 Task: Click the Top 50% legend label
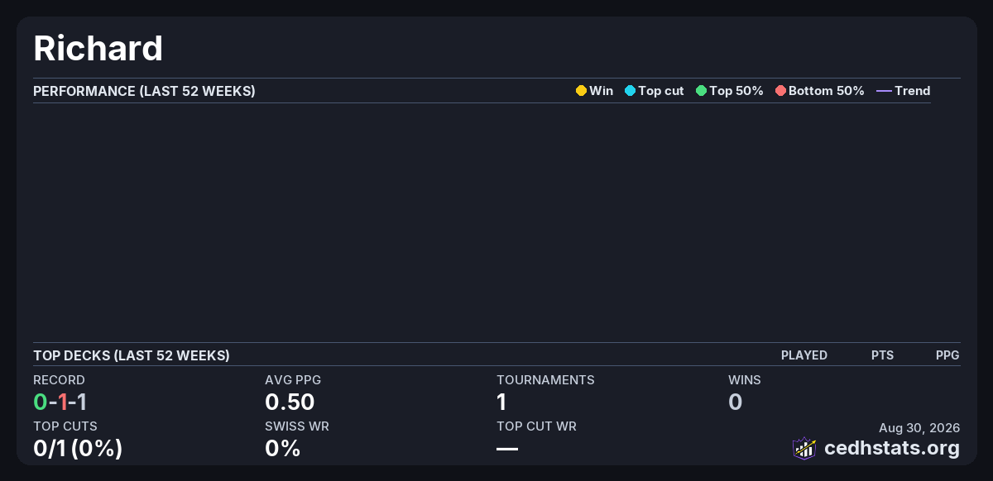[x=736, y=91]
